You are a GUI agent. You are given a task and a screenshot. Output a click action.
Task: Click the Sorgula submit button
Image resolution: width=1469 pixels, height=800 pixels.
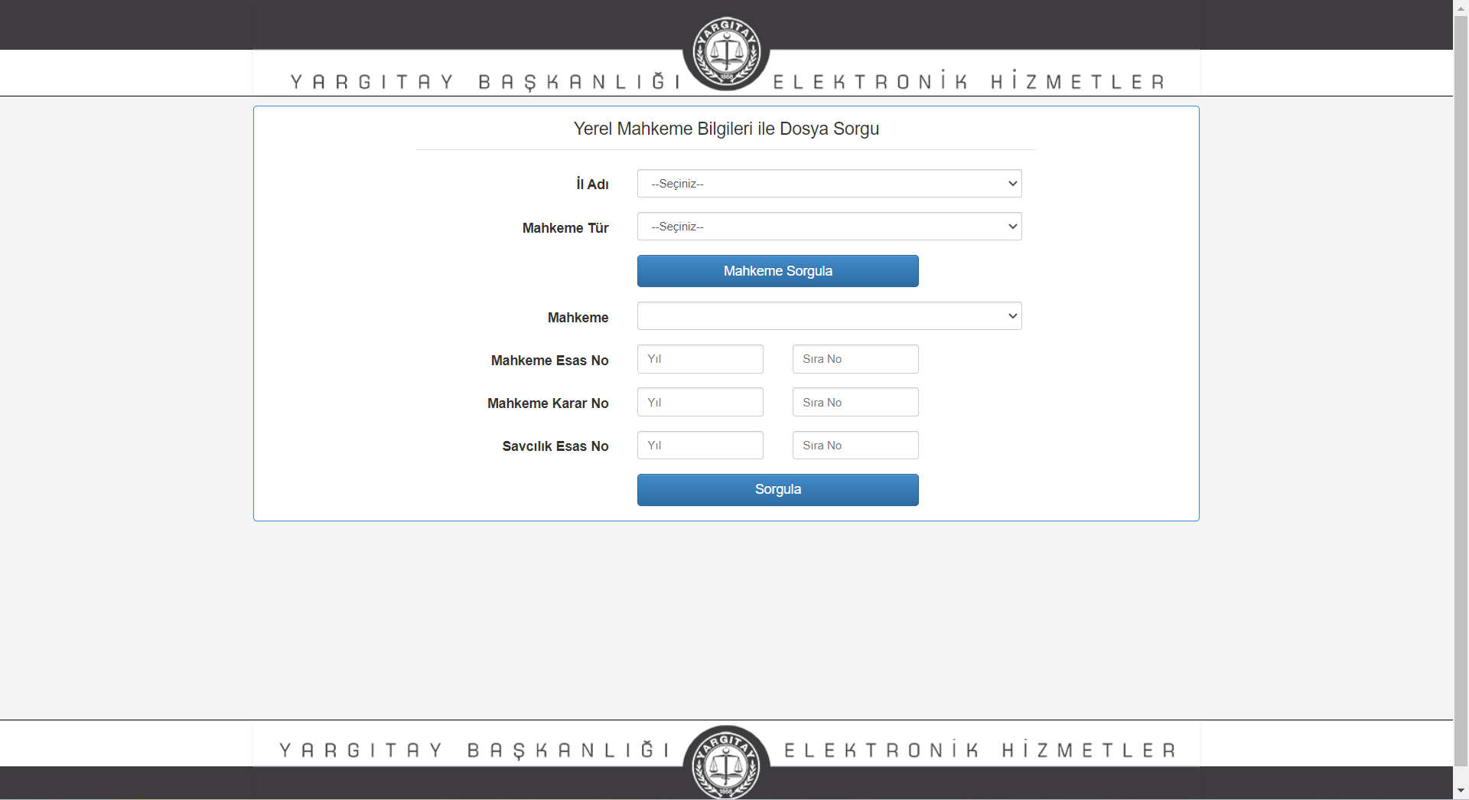tap(777, 490)
